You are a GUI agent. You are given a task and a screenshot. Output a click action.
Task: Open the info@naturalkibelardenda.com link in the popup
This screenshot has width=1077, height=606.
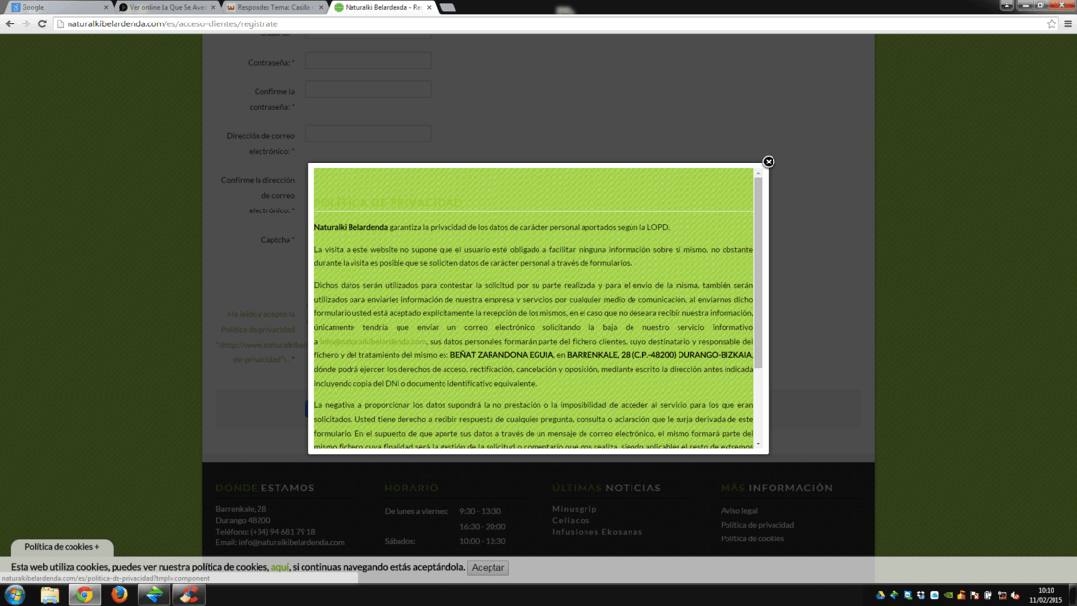pos(373,341)
